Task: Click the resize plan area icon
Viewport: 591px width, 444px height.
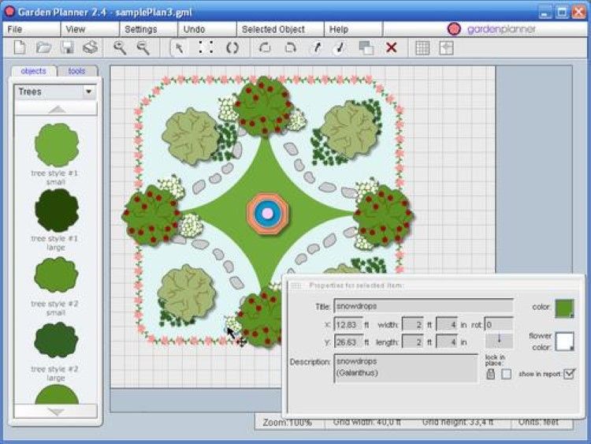Action: point(446,48)
